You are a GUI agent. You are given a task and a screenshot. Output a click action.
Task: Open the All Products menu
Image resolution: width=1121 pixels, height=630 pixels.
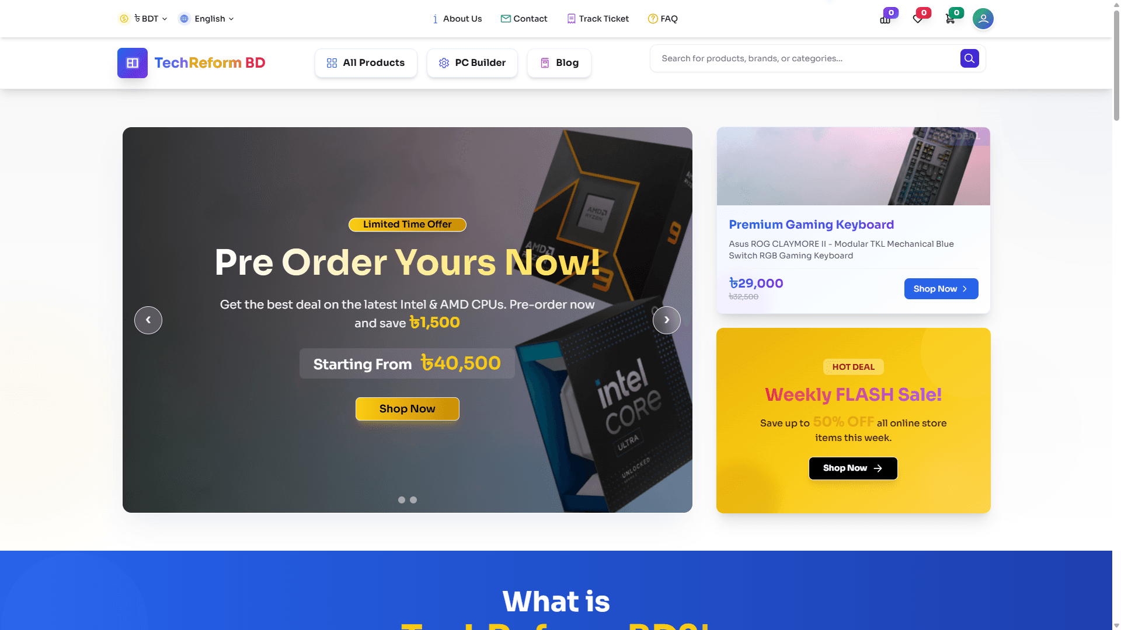click(x=366, y=63)
